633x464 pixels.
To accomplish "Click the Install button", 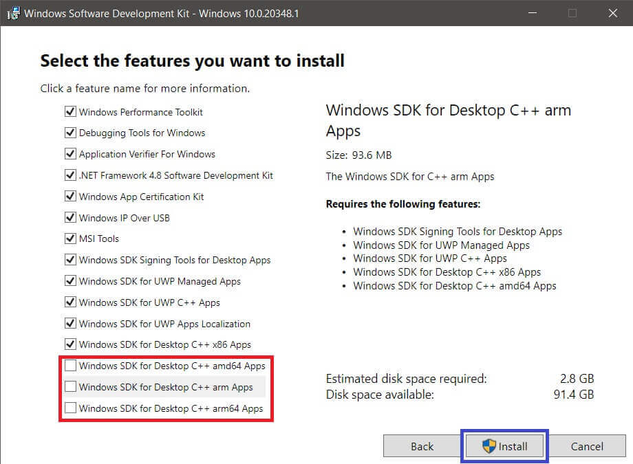I will click(x=504, y=445).
